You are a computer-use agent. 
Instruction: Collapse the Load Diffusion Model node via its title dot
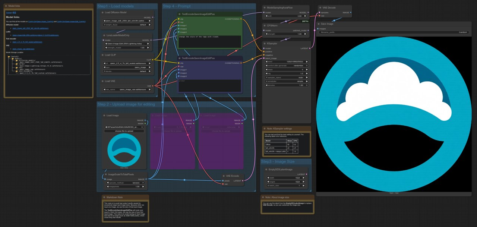pos(103,12)
